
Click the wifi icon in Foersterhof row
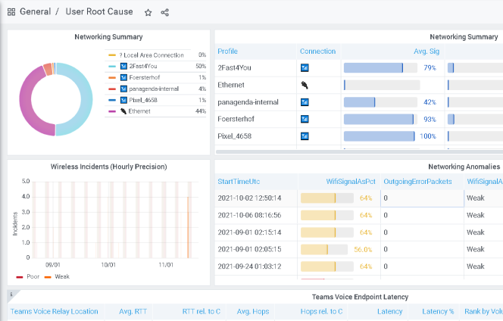305,119
